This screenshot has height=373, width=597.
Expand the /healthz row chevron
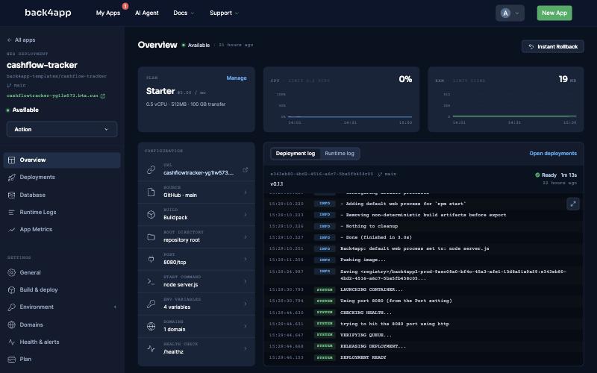[x=246, y=348]
